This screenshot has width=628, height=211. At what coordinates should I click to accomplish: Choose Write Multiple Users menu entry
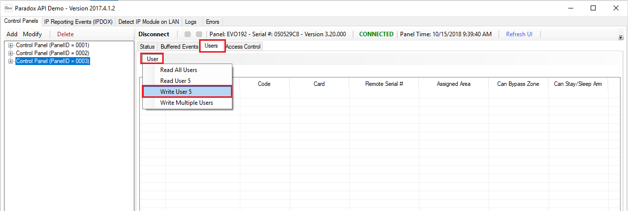pyautogui.click(x=186, y=103)
